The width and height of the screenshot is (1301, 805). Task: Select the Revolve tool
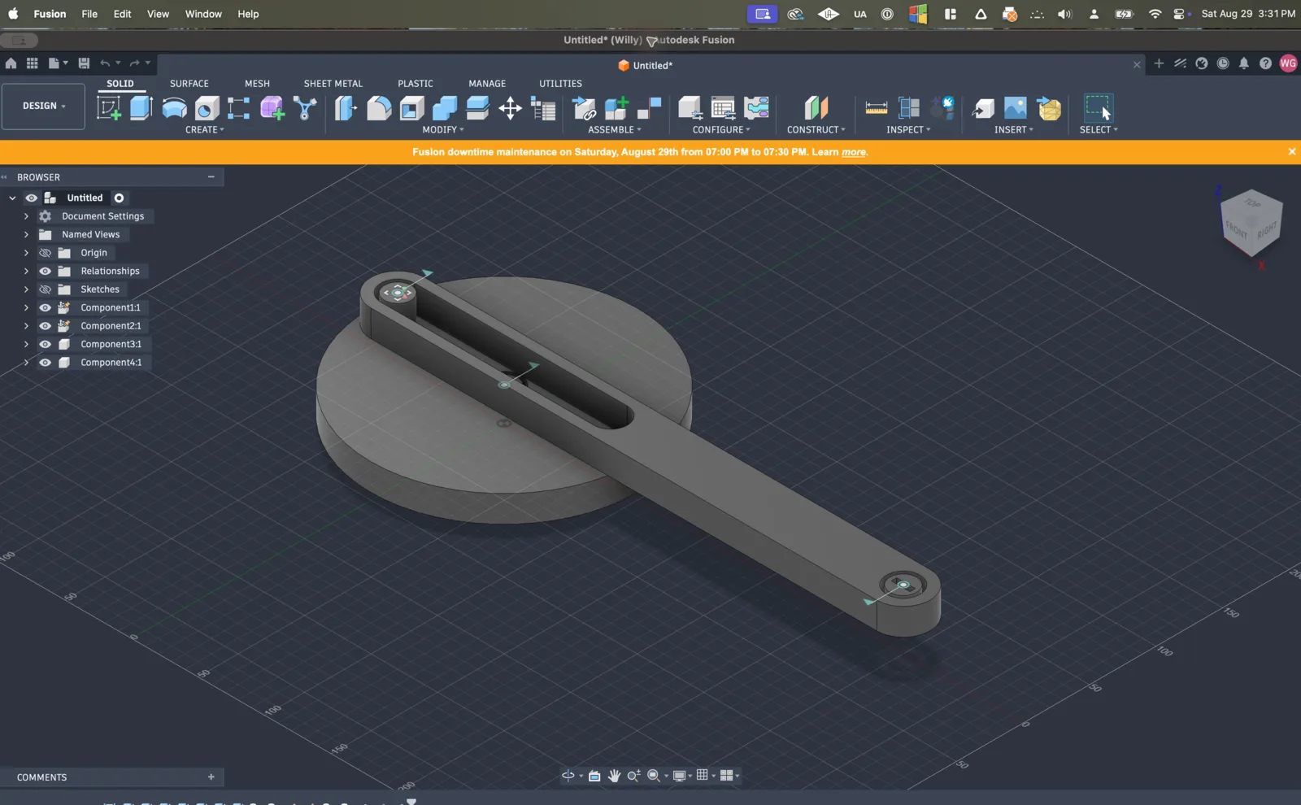pyautogui.click(x=174, y=107)
